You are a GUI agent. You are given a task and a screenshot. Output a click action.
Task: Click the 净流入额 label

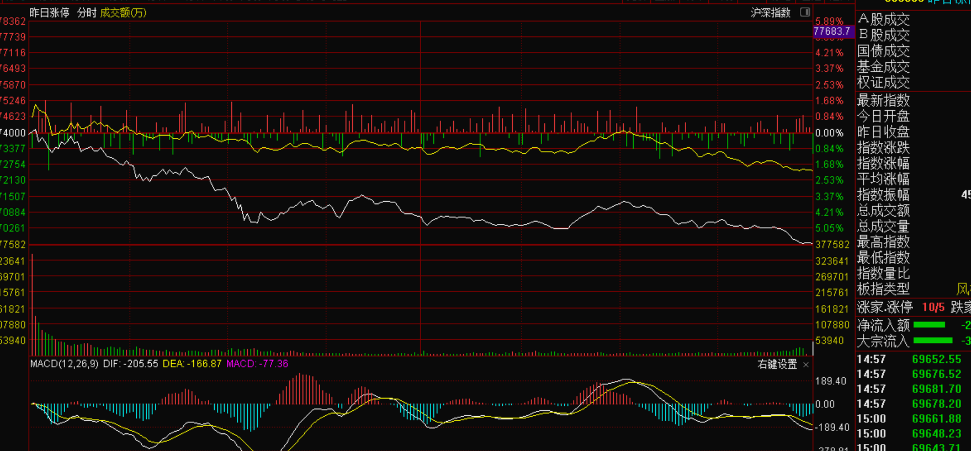coord(883,325)
